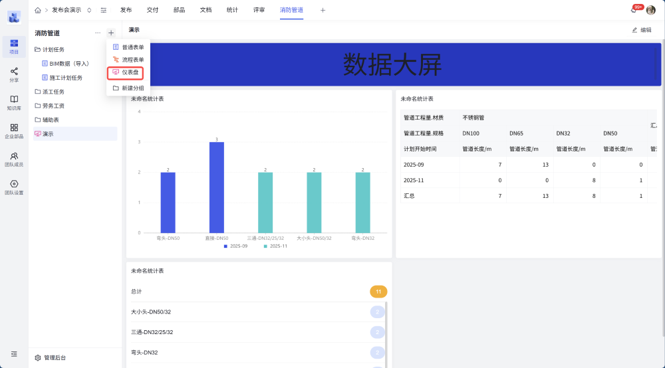The width and height of the screenshot is (665, 368).
Task: Open the 团队成员 team members icon
Action: (14, 159)
